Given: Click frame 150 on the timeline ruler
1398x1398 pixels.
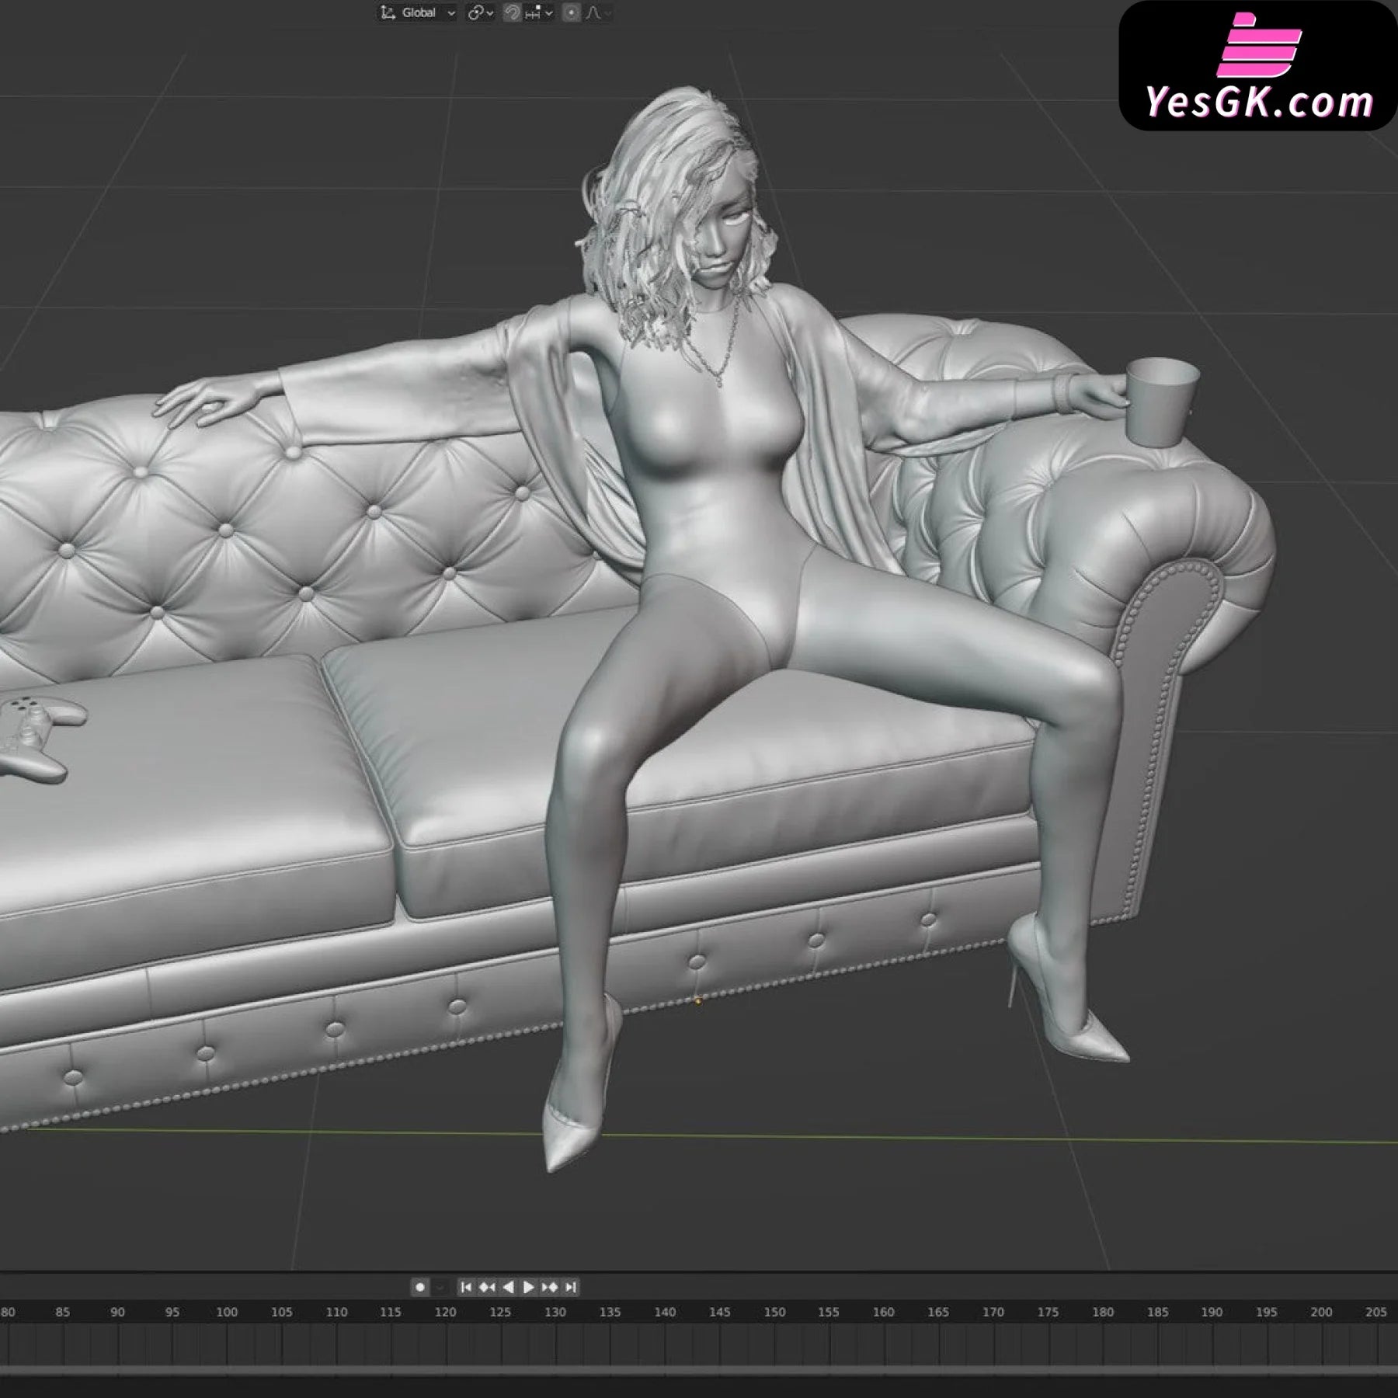Looking at the screenshot, I should pos(774,1312).
